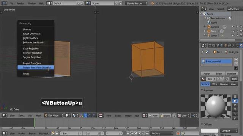Switch to Surface material type
The height and width of the screenshot is (136, 243).
point(205,84)
